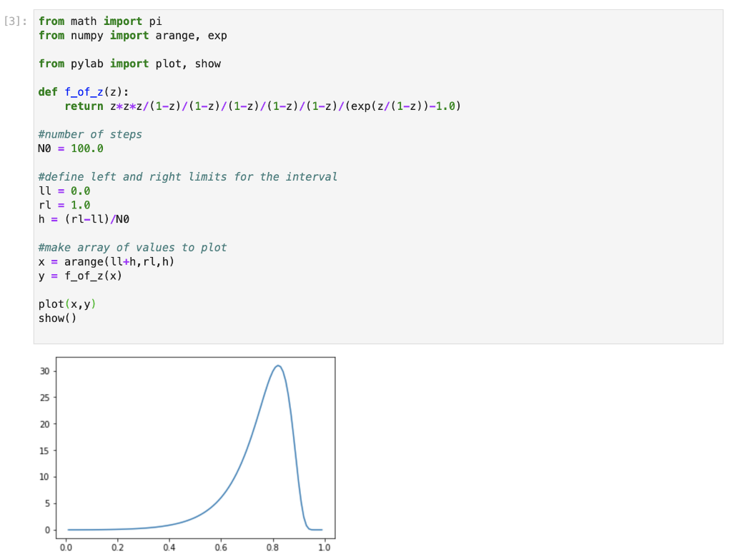
Task: Click the '#number of steps' comment
Action: [90, 134]
